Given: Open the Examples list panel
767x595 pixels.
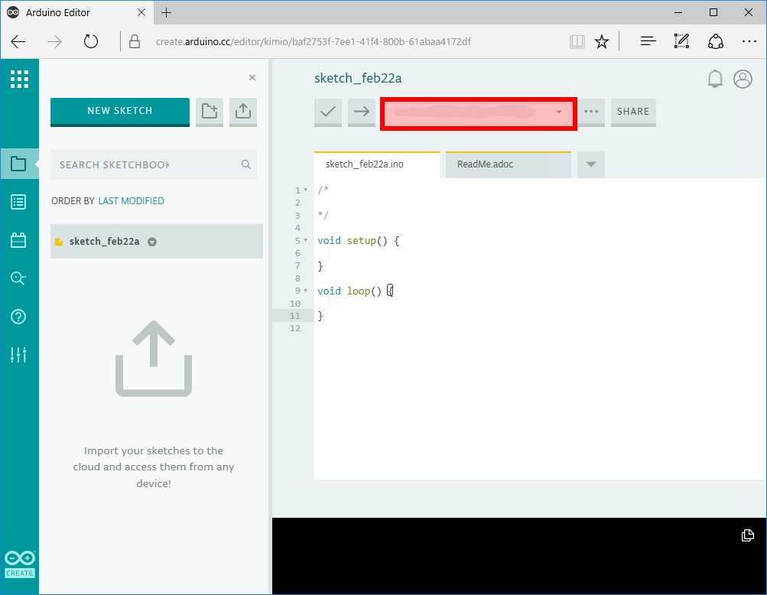Looking at the screenshot, I should tap(18, 202).
